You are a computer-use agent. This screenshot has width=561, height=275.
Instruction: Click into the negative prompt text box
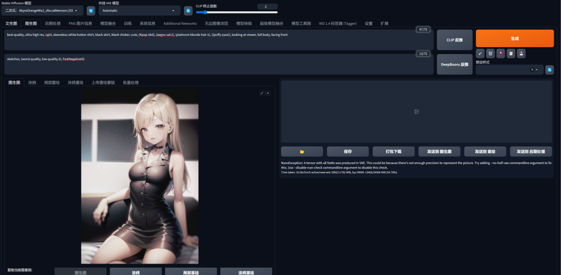219,64
